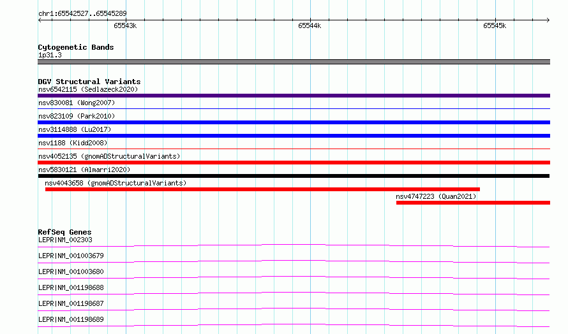568x334 pixels.
Task: Click the right arrow of the ruler
Action: (x=548, y=20)
